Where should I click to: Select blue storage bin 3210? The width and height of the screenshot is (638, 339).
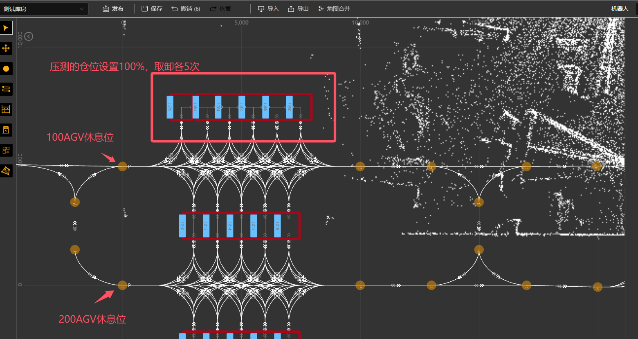pyautogui.click(x=182, y=226)
